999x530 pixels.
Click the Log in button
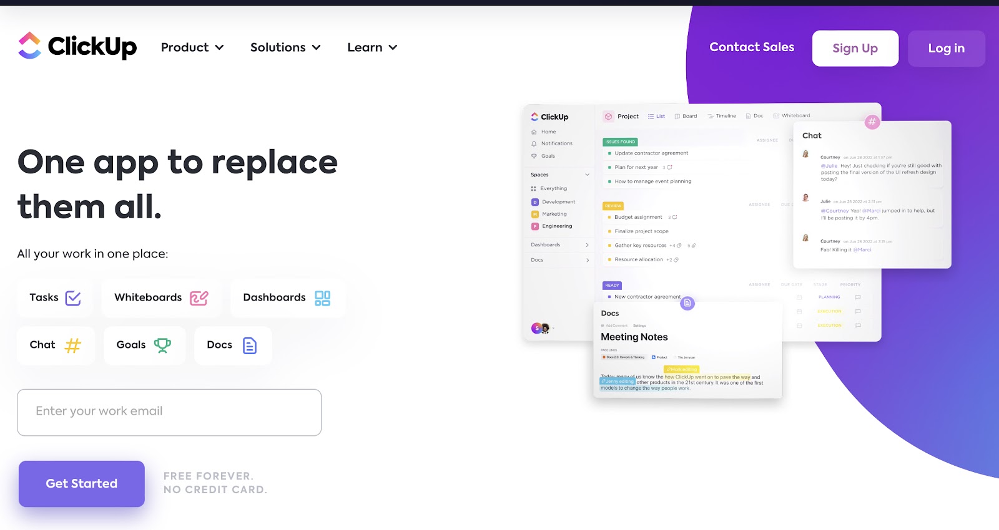pyautogui.click(x=946, y=48)
